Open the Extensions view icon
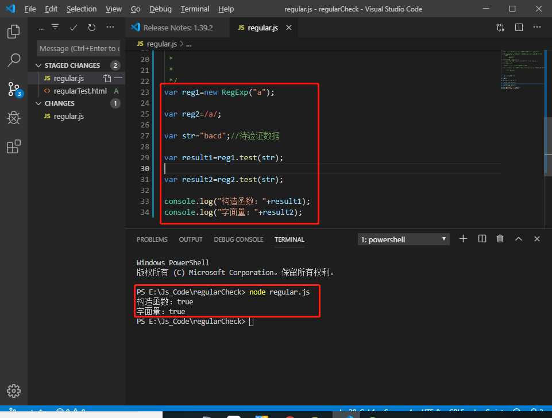552x418 pixels. coord(13,147)
